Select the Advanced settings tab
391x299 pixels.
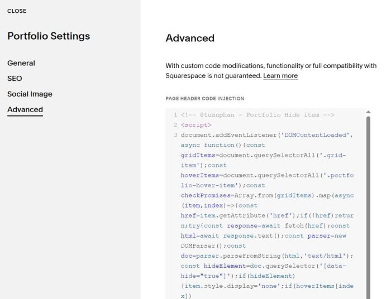[x=25, y=109]
